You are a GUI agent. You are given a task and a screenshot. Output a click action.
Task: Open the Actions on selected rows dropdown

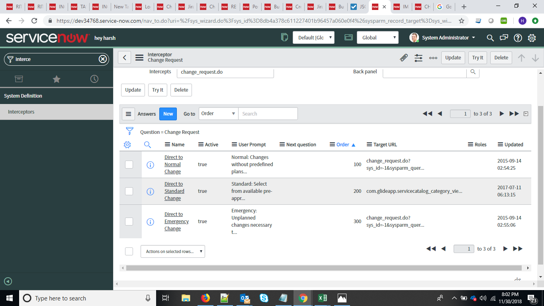click(172, 251)
